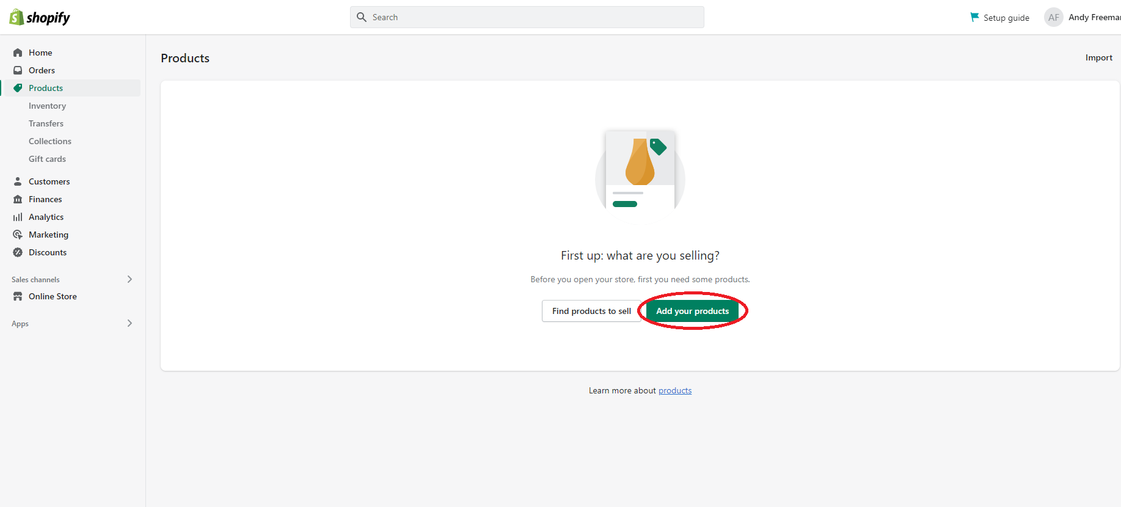This screenshot has height=507, width=1121.
Task: Click the Shopify logo icon
Action: coord(16,17)
